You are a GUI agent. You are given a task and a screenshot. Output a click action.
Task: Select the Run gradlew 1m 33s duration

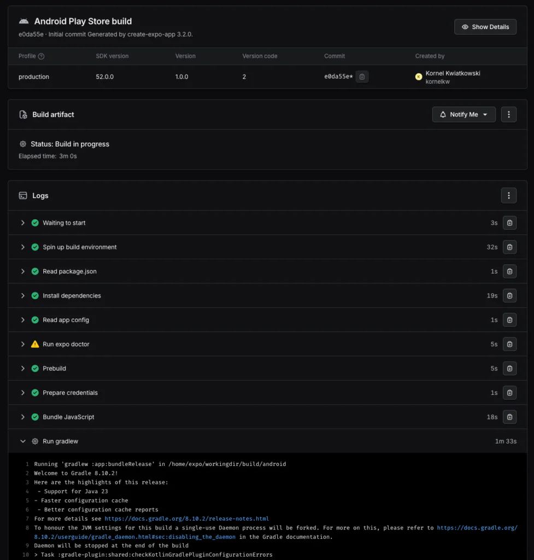[x=506, y=441]
